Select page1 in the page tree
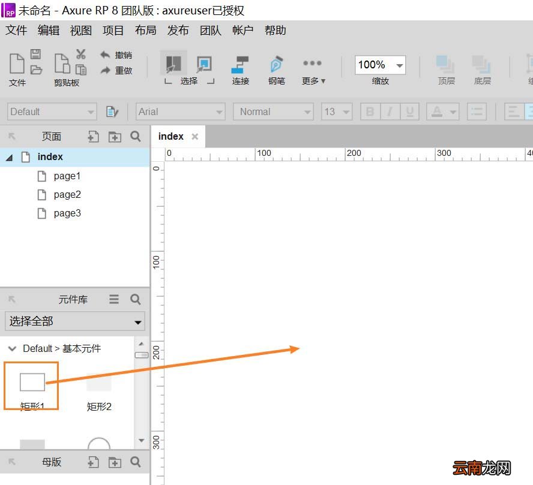The image size is (533, 485). (67, 176)
